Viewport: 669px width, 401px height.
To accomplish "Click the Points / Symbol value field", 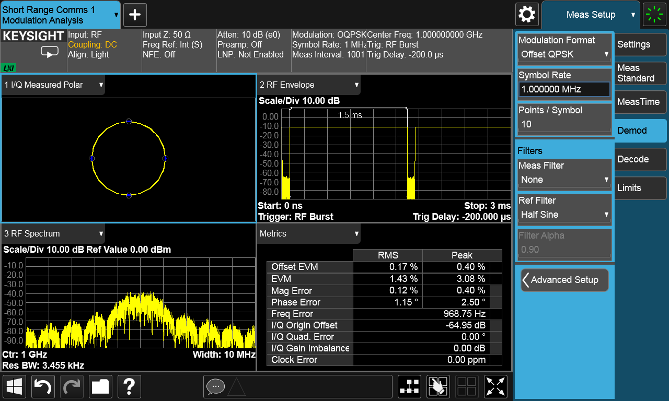I will (x=564, y=124).
